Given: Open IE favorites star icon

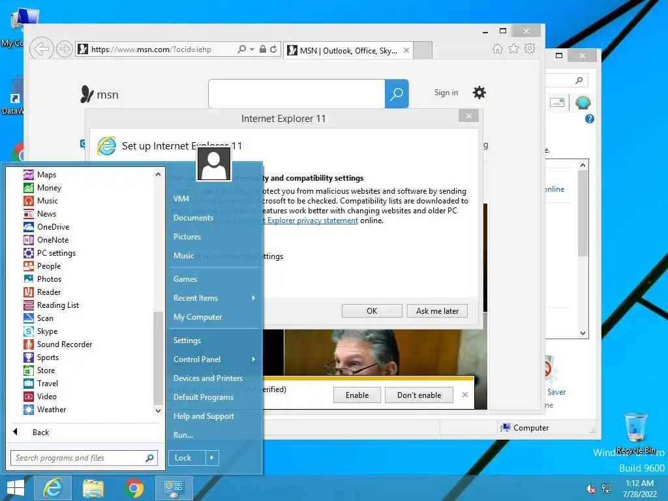Looking at the screenshot, I should [x=514, y=49].
